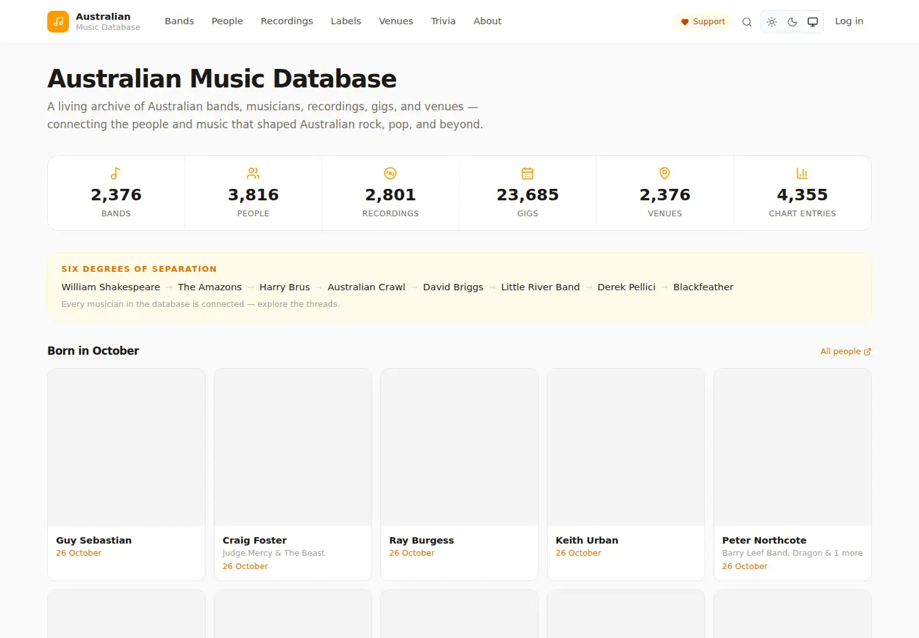The height and width of the screenshot is (638, 919).
Task: Open Australian Crawl band link
Action: [366, 287]
